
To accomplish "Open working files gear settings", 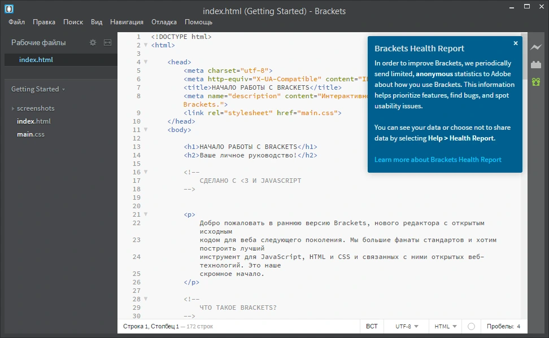I will [x=93, y=42].
